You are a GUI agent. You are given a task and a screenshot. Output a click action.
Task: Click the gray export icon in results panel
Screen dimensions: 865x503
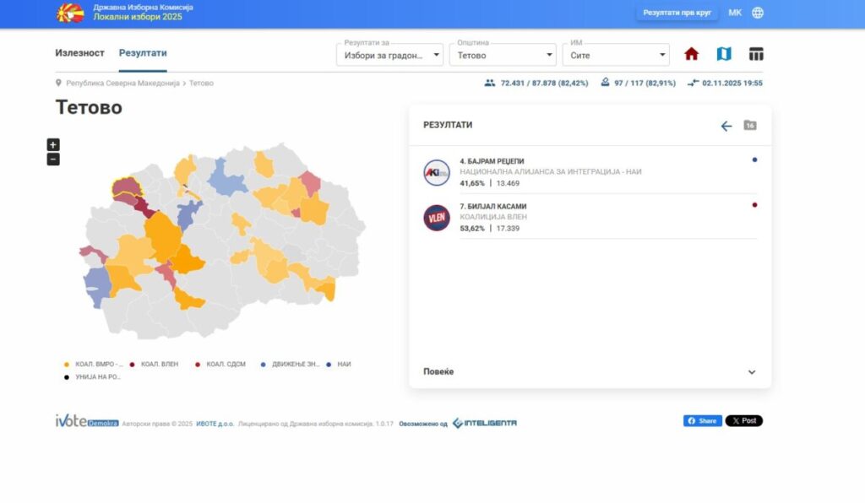click(x=749, y=126)
